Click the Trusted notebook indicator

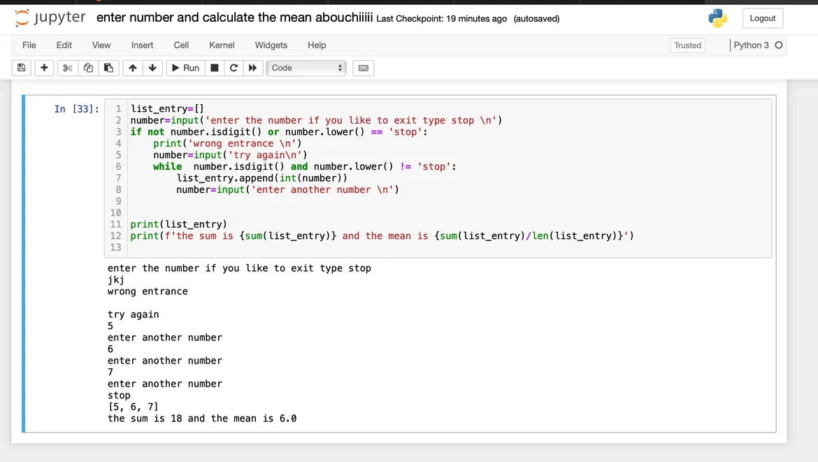pos(687,45)
